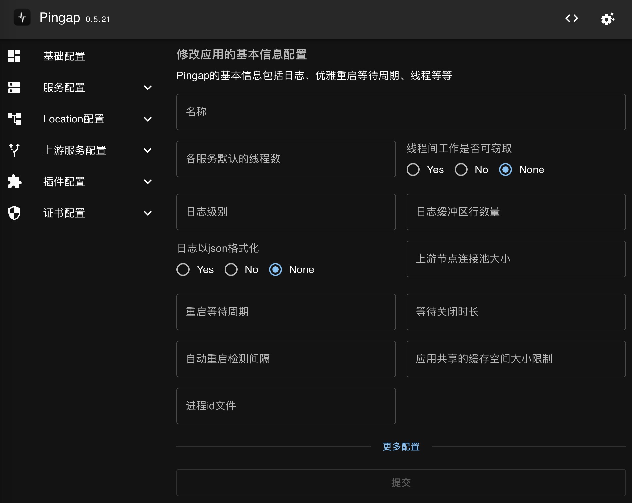Click the 提交 submit button
Viewport: 632px width, 503px height.
point(401,482)
